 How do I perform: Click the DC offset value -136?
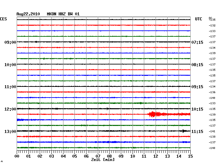[x=212, y=92]
